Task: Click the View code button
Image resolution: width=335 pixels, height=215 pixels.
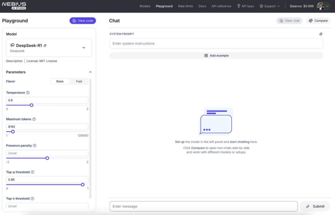Action: (x=83, y=21)
